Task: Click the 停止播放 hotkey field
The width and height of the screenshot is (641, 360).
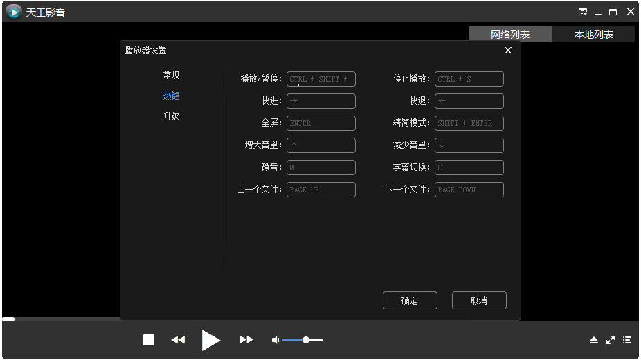Action: [x=469, y=79]
